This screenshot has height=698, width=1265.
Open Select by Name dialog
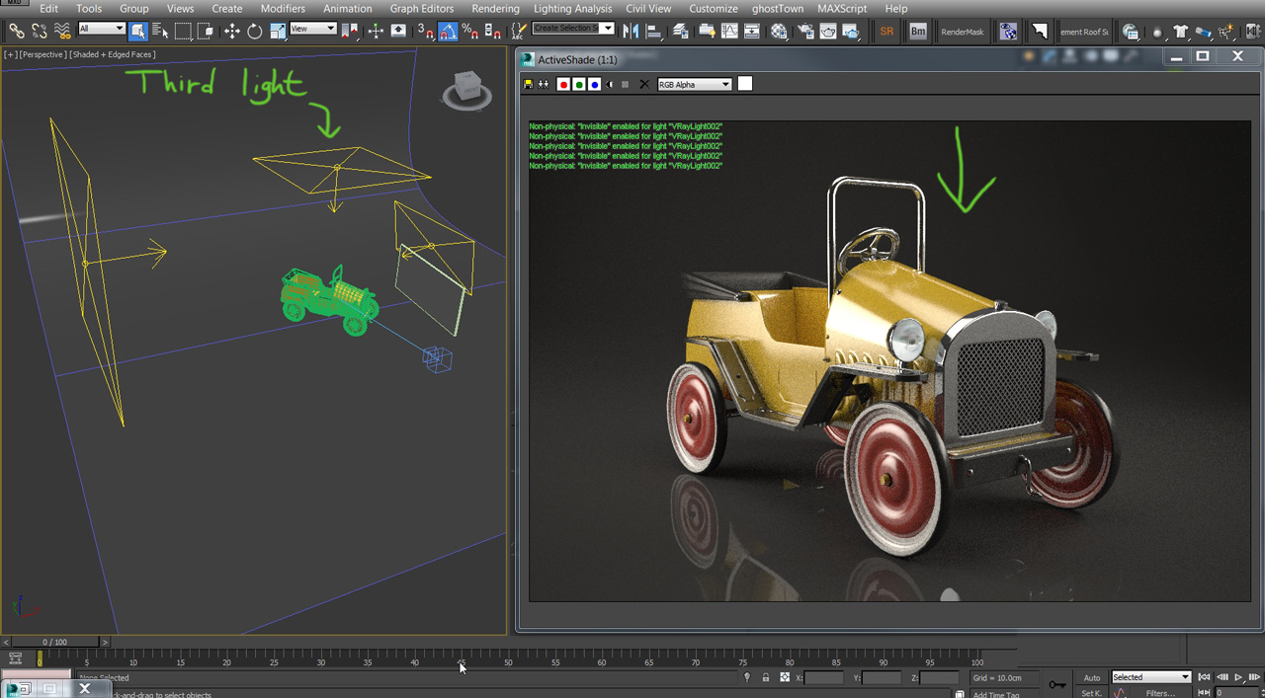(x=161, y=32)
